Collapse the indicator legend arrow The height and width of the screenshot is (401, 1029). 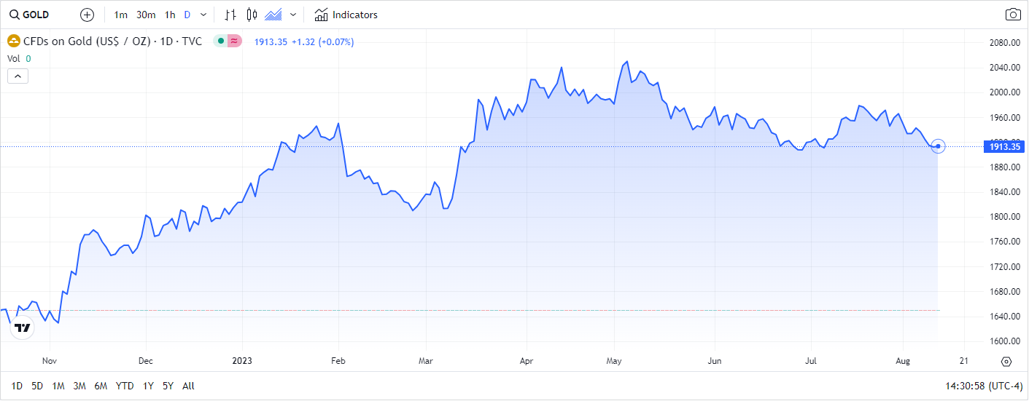coord(18,76)
